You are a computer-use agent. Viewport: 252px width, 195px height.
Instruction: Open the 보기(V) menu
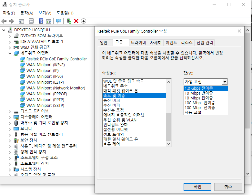point(45,13)
